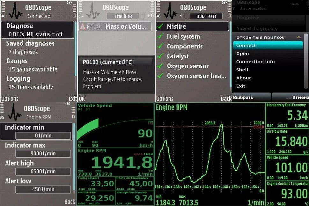Viewport: 309px width, 206px height.
Task: Click the right arrow after the Troubles tab
Action: click(148, 16)
